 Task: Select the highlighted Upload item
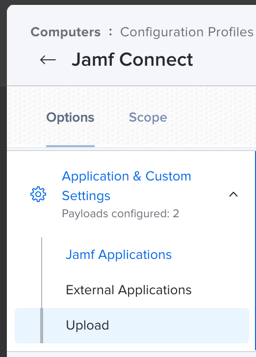(132, 325)
